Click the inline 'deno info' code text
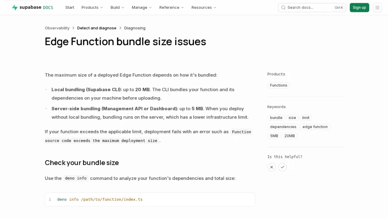The width and height of the screenshot is (388, 218). [76, 178]
